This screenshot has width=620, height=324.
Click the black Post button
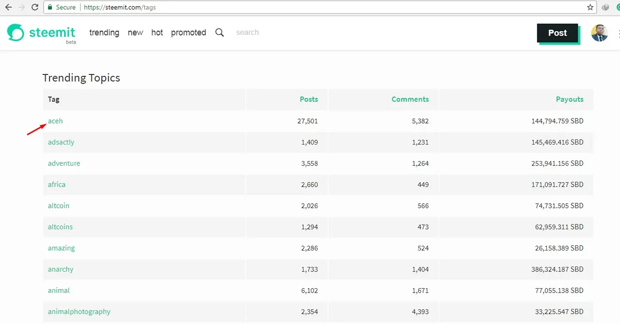tap(558, 33)
